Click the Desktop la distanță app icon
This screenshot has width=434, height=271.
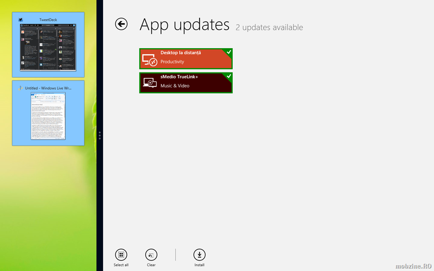[150, 60]
